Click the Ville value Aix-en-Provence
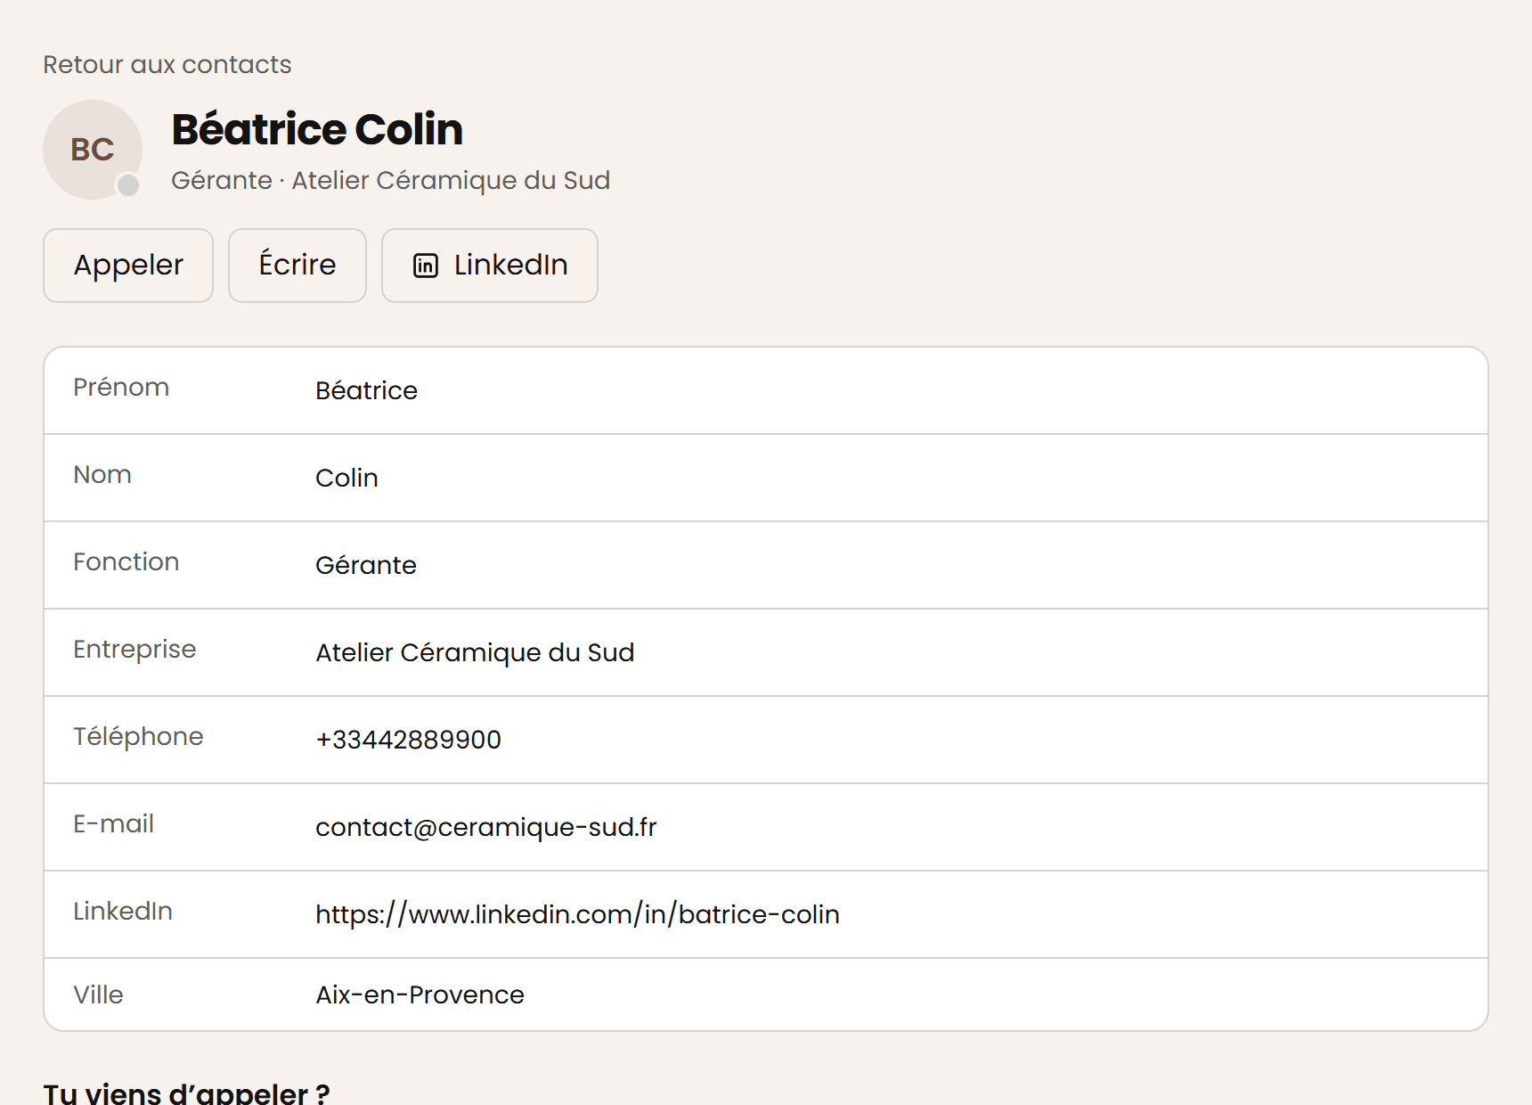This screenshot has width=1532, height=1105. [x=420, y=994]
